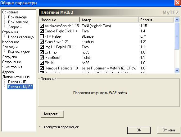Click the Настроить... button
181x137 pixels.
[52, 114]
